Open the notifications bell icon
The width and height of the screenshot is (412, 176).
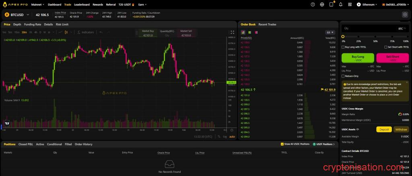[x=341, y=4]
